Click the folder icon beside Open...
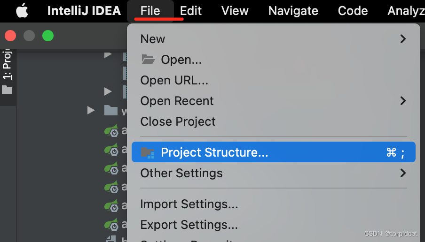425x242 pixels. coord(148,60)
